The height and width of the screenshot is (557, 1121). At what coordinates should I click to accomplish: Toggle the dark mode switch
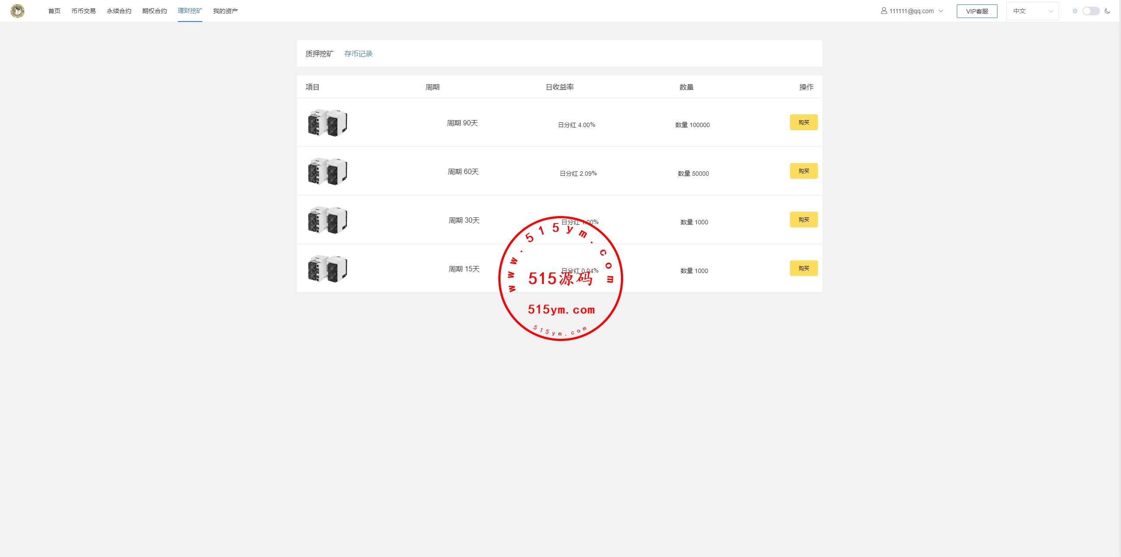point(1091,11)
